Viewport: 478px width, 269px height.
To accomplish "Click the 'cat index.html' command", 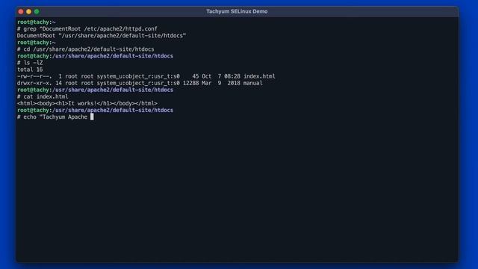I will point(43,96).
